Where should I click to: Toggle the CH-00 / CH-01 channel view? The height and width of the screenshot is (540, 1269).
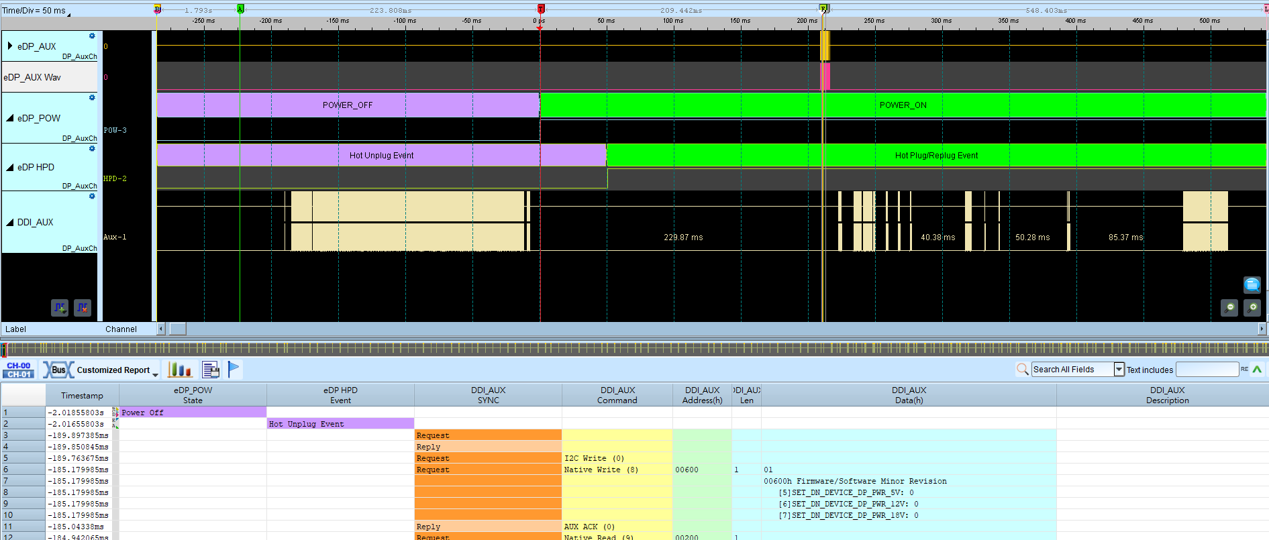[x=19, y=370]
